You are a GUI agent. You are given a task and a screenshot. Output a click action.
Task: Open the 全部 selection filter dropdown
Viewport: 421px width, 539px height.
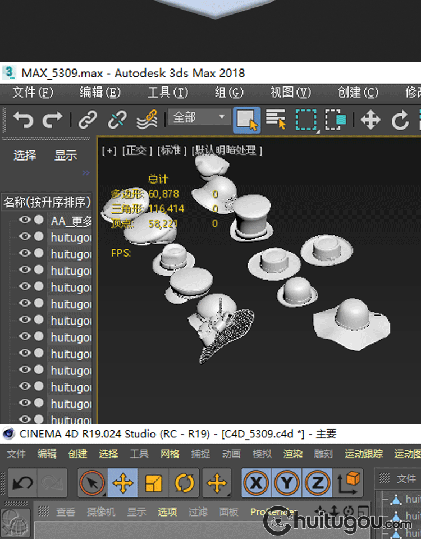(199, 117)
